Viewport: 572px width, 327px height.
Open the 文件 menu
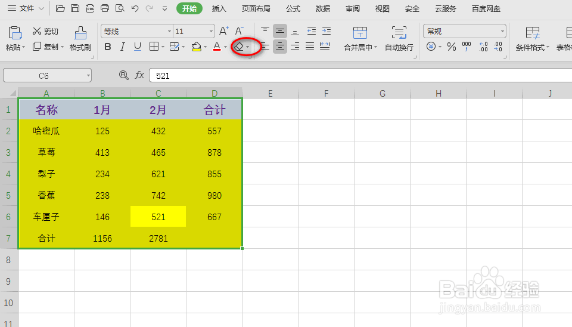[26, 8]
